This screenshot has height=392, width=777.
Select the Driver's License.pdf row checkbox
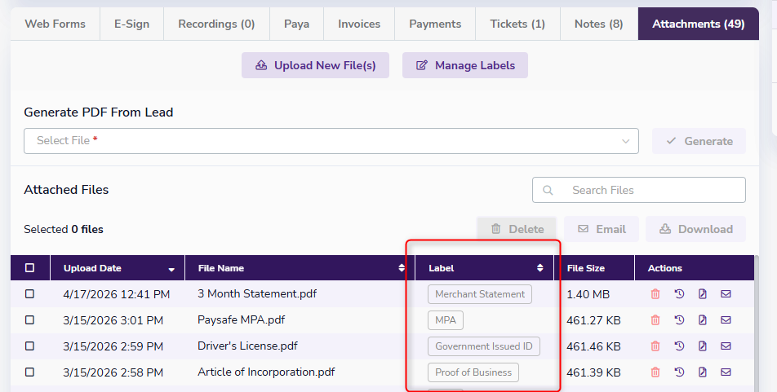[29, 346]
